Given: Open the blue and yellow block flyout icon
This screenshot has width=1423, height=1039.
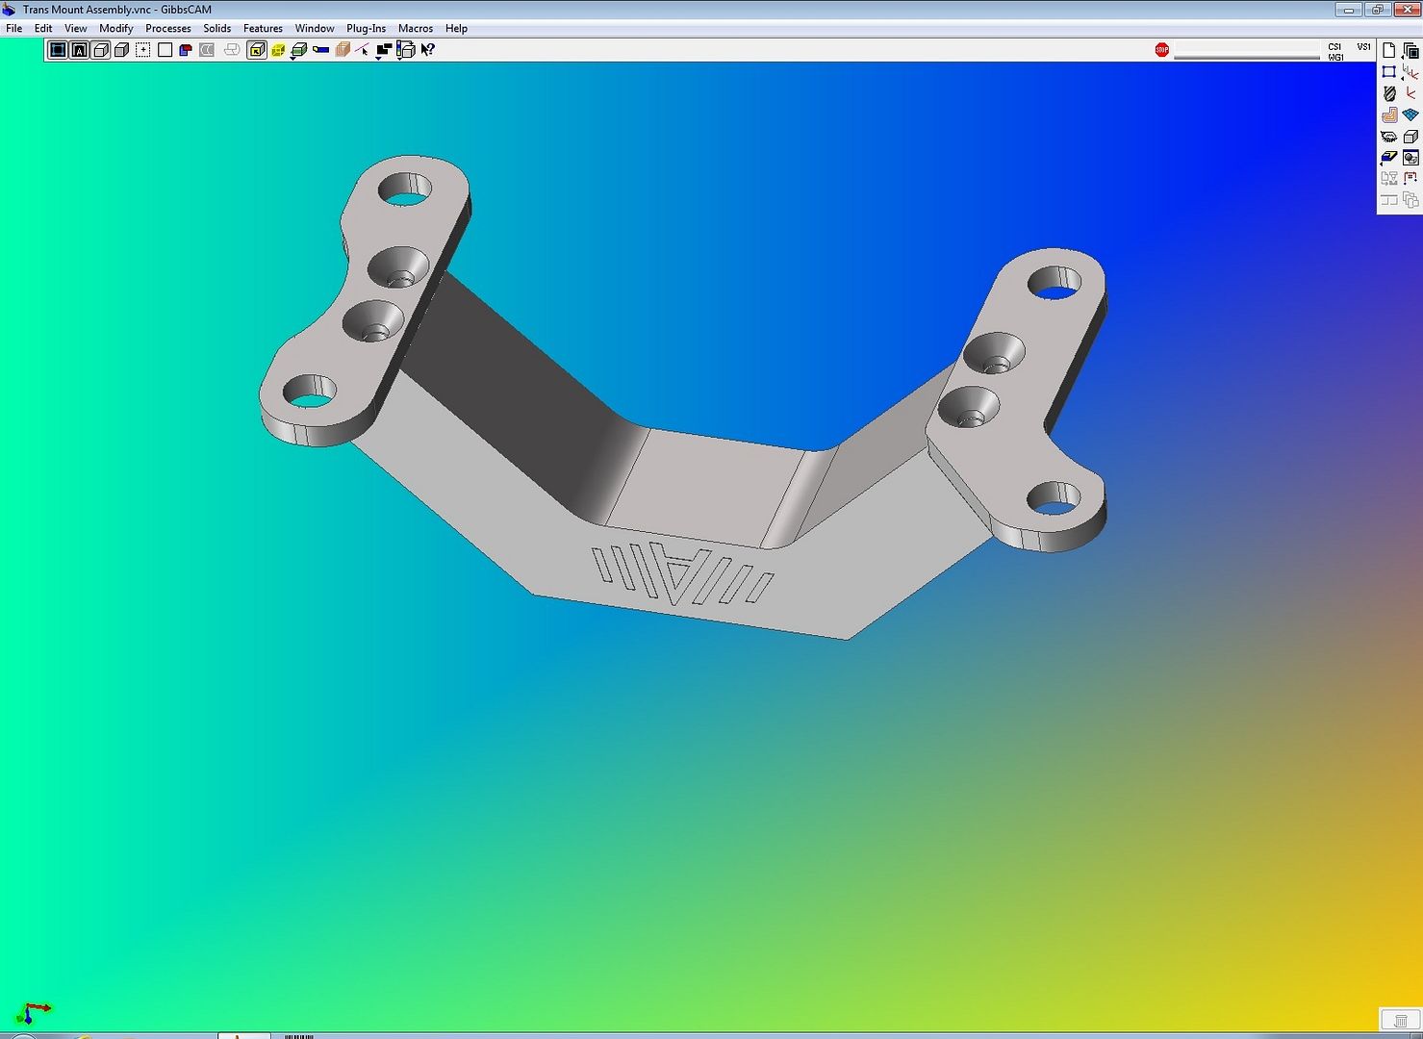Looking at the screenshot, I should 1389,158.
